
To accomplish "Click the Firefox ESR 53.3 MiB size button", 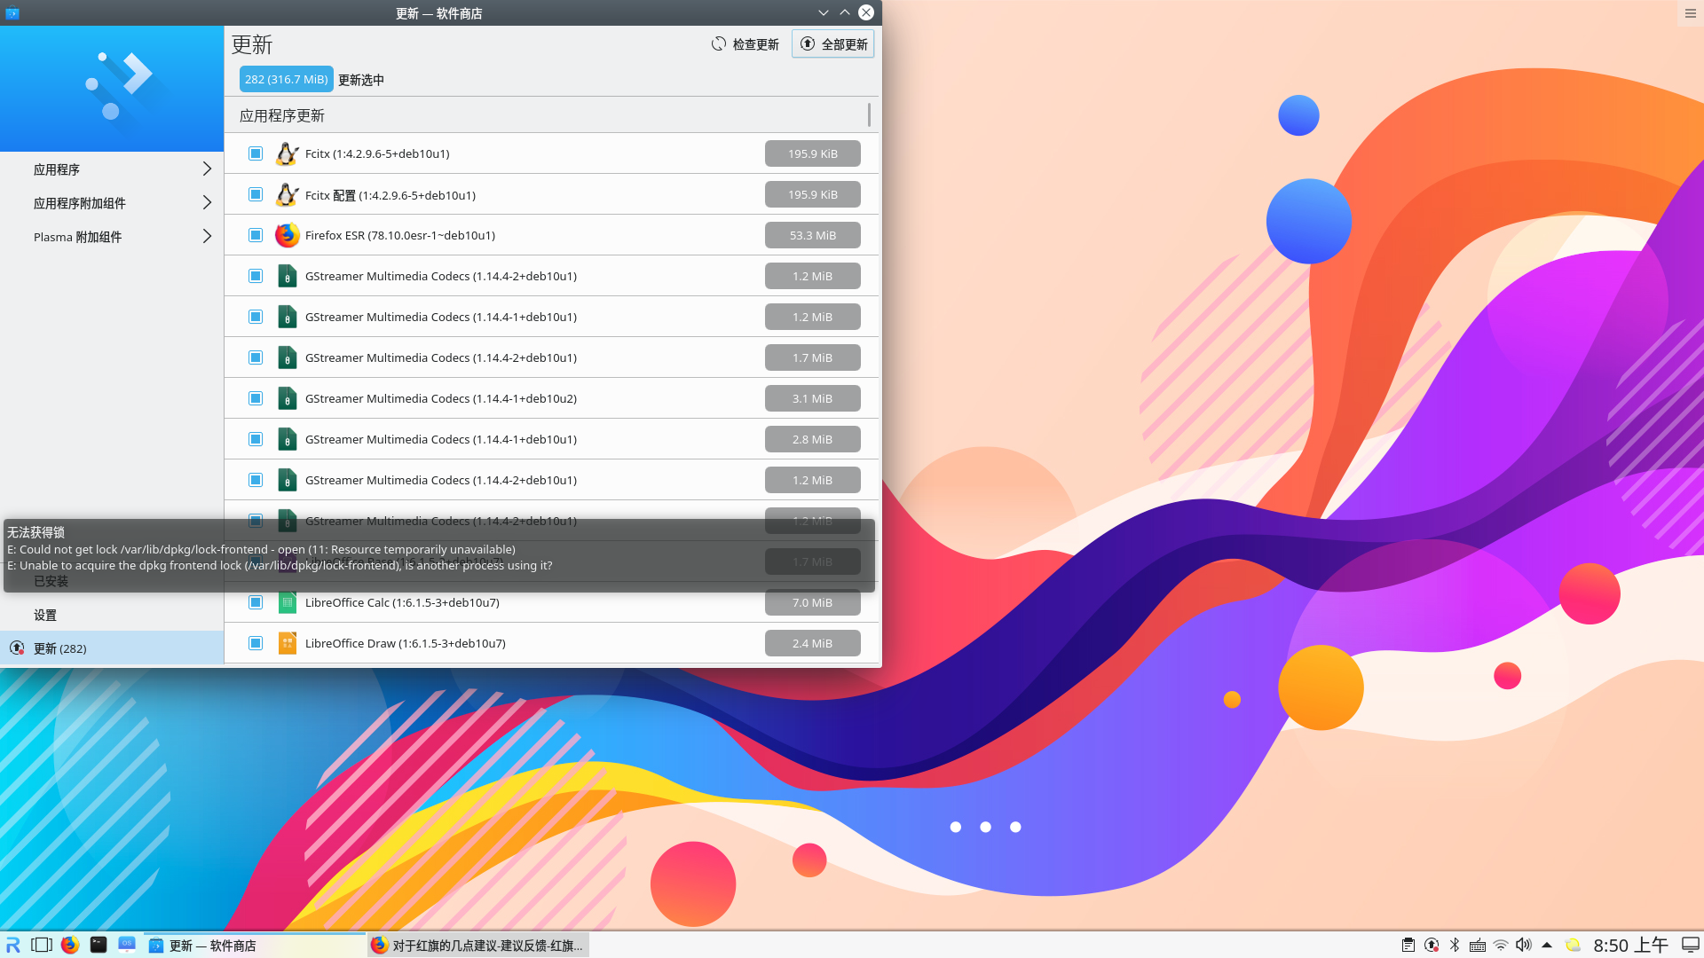I will [x=812, y=235].
